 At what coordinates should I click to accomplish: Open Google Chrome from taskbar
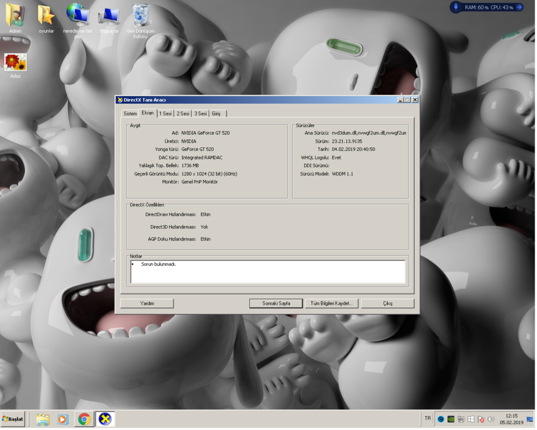84,419
